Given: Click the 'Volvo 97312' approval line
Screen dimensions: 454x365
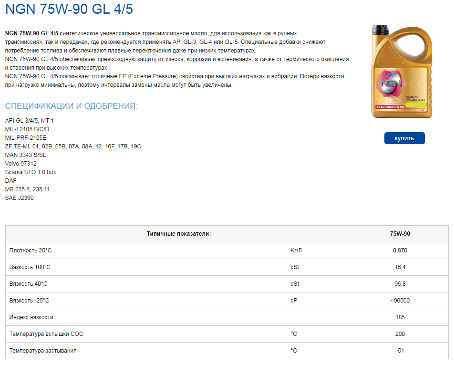Looking at the screenshot, I should 21,163.
